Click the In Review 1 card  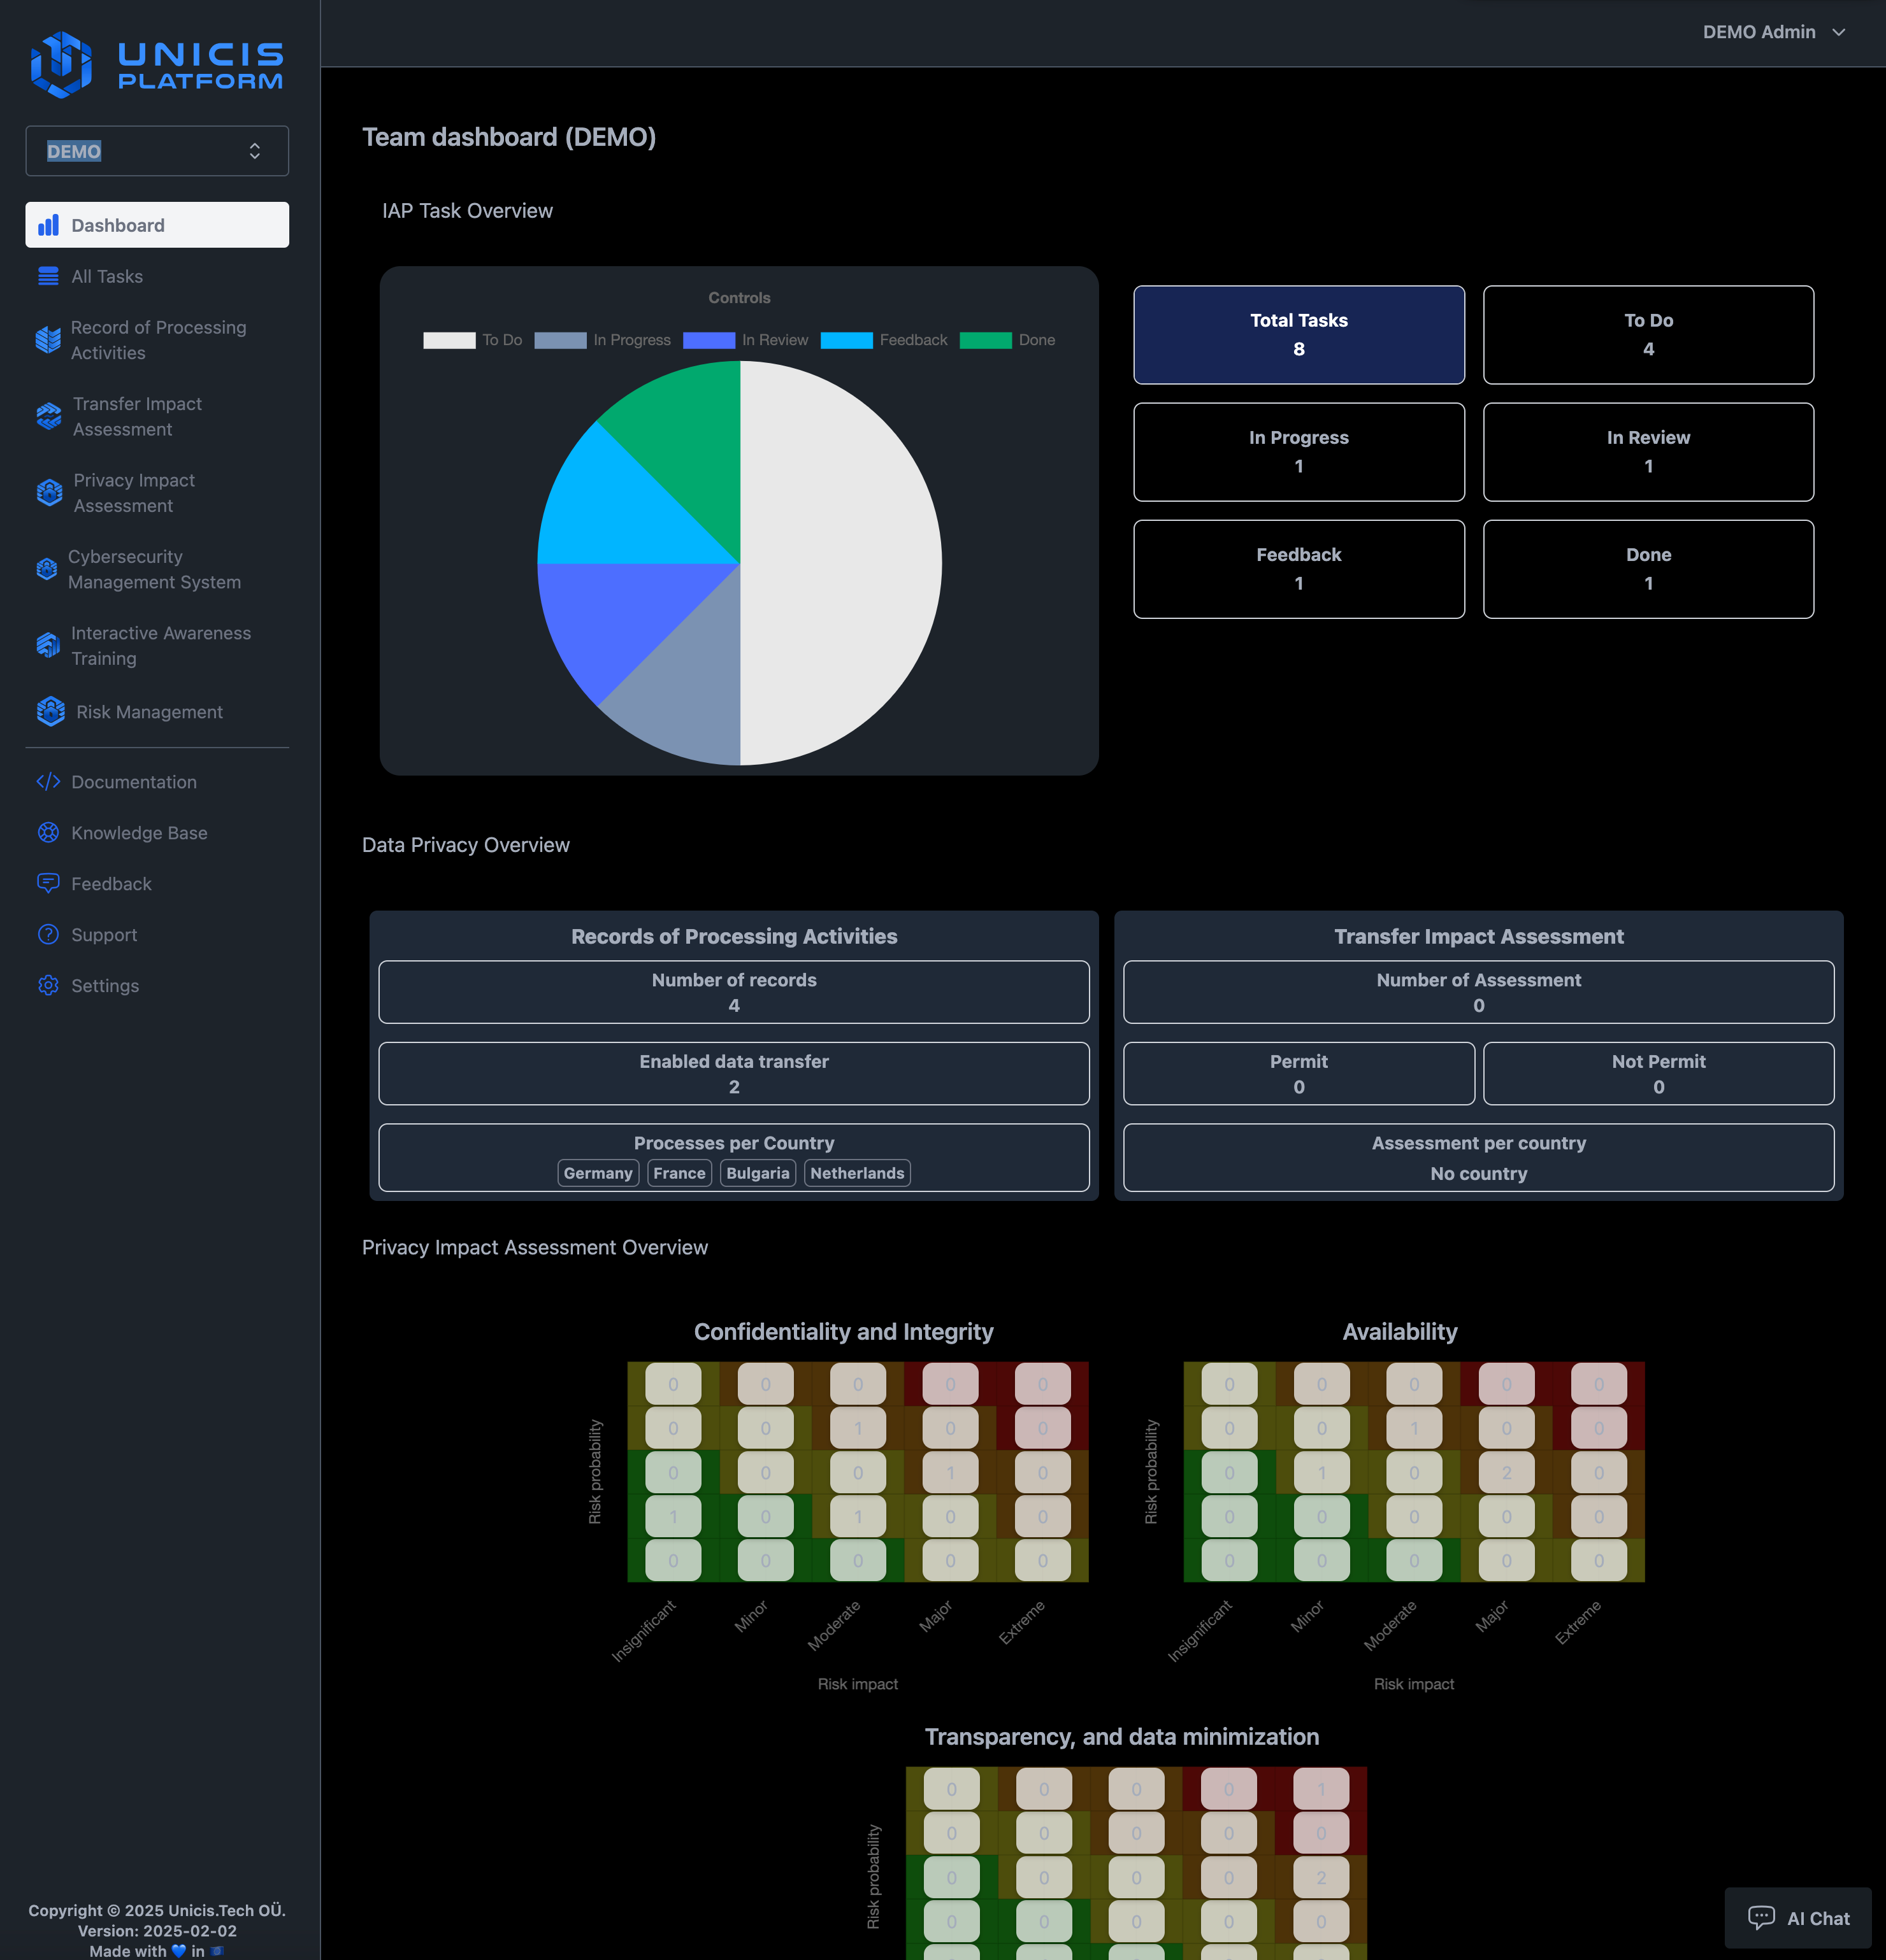[1648, 452]
